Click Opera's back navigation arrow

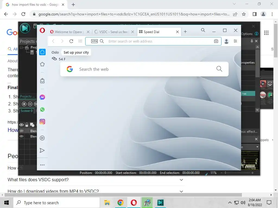click(53, 41)
